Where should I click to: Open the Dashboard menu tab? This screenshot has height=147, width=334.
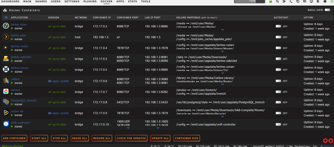tap(10, 1)
